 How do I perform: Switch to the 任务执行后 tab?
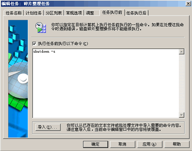pyautogui.click(x=136, y=13)
